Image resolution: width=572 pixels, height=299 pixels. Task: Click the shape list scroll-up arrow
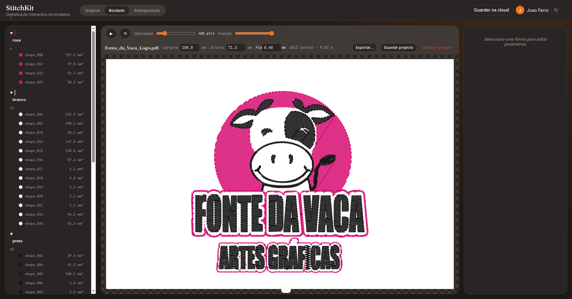94,28
